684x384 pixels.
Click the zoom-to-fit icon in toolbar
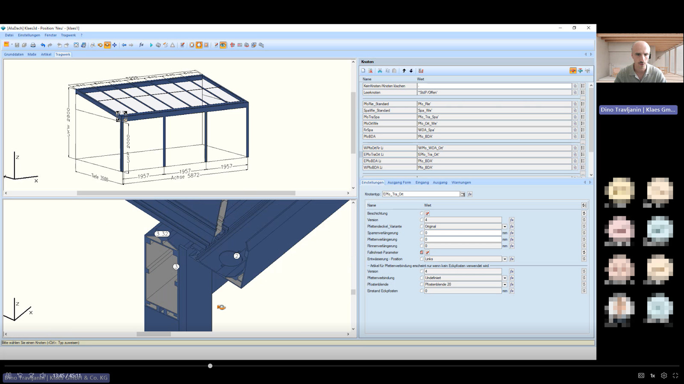pos(76,45)
